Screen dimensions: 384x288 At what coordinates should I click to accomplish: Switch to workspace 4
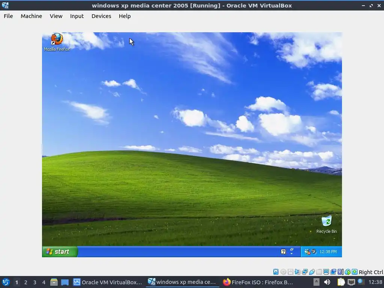click(x=44, y=282)
